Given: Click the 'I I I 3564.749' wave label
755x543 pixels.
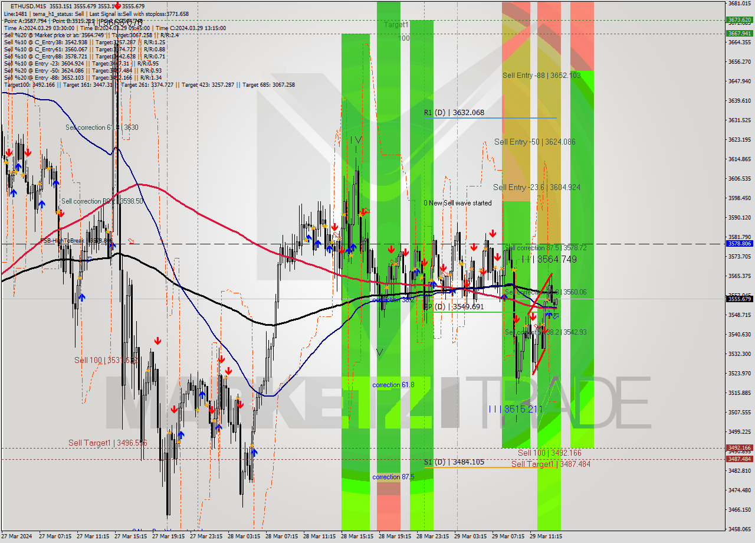Looking at the screenshot, I should [x=549, y=259].
